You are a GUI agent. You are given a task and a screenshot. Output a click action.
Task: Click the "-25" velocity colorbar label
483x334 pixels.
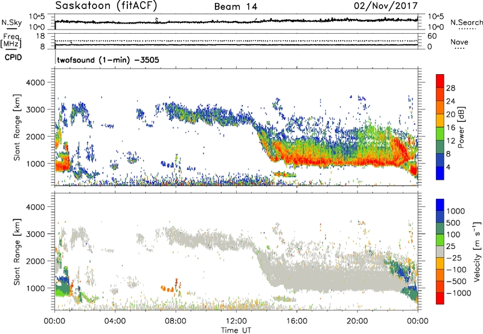click(x=454, y=258)
